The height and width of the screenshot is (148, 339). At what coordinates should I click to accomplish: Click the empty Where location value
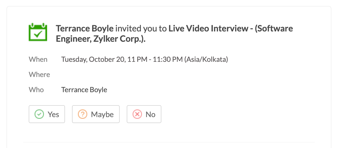point(108,75)
